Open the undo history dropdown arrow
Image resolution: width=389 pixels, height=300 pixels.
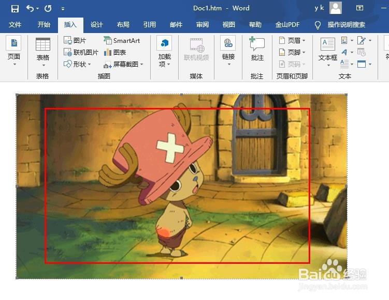[x=37, y=9]
